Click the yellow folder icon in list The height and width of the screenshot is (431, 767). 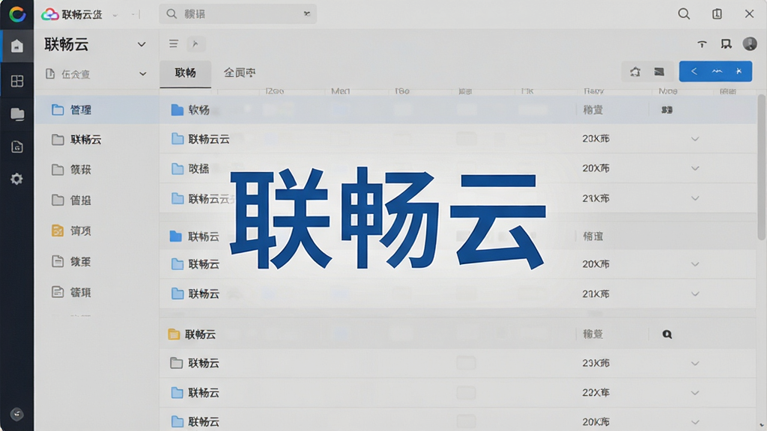tap(174, 334)
